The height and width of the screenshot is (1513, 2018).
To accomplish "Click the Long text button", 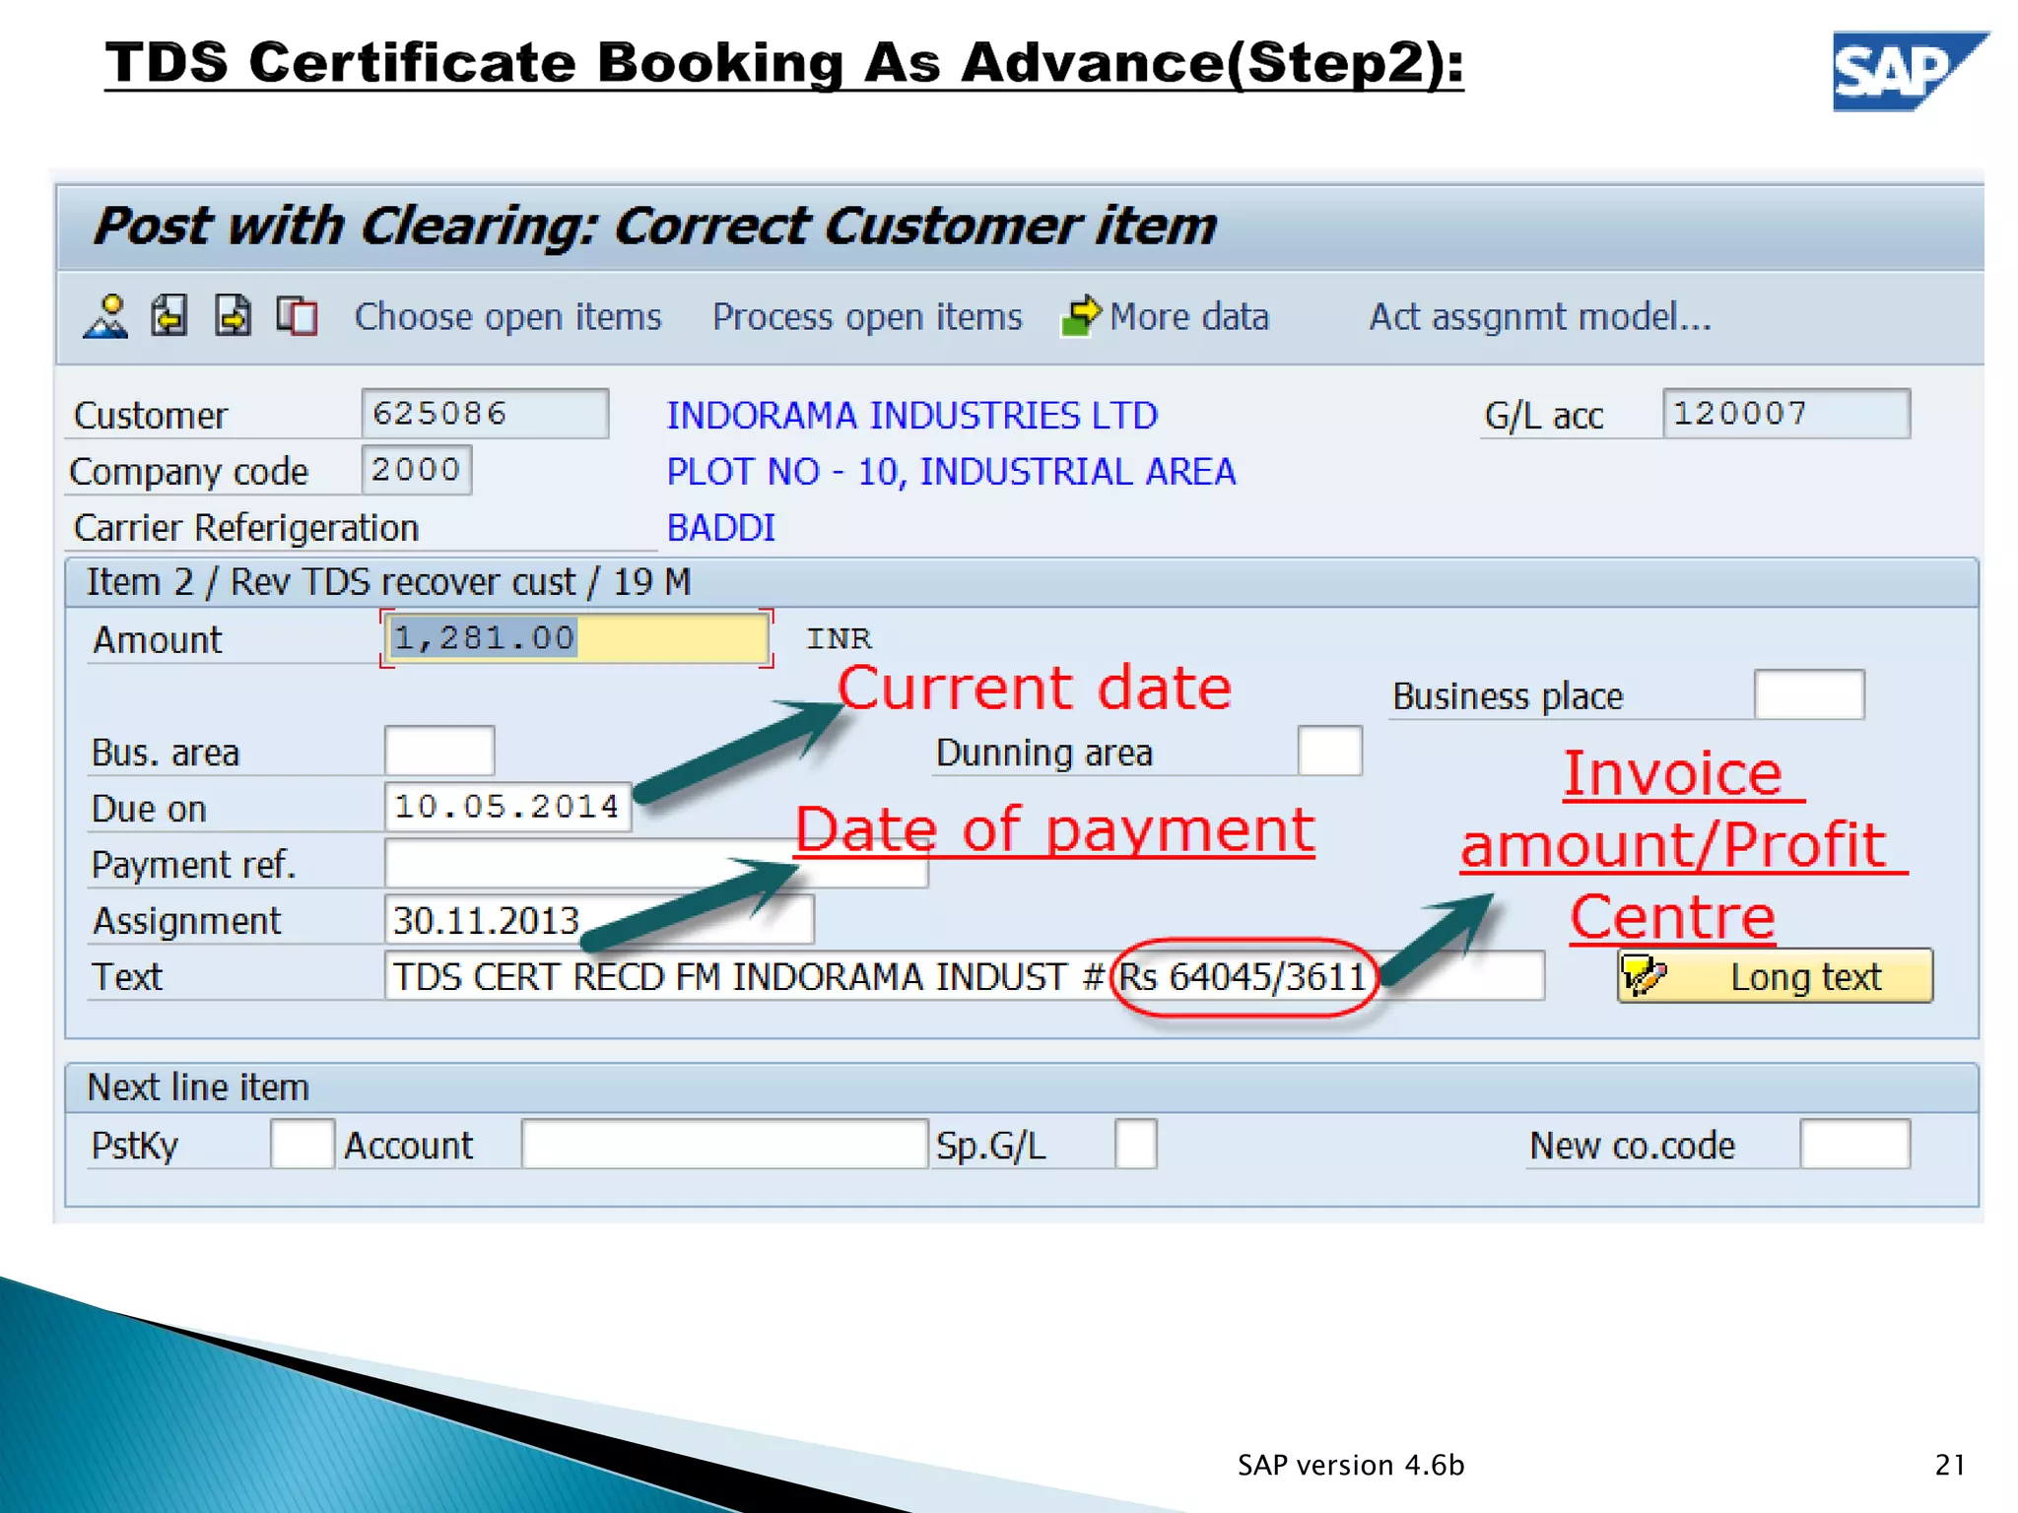I will [x=1775, y=976].
